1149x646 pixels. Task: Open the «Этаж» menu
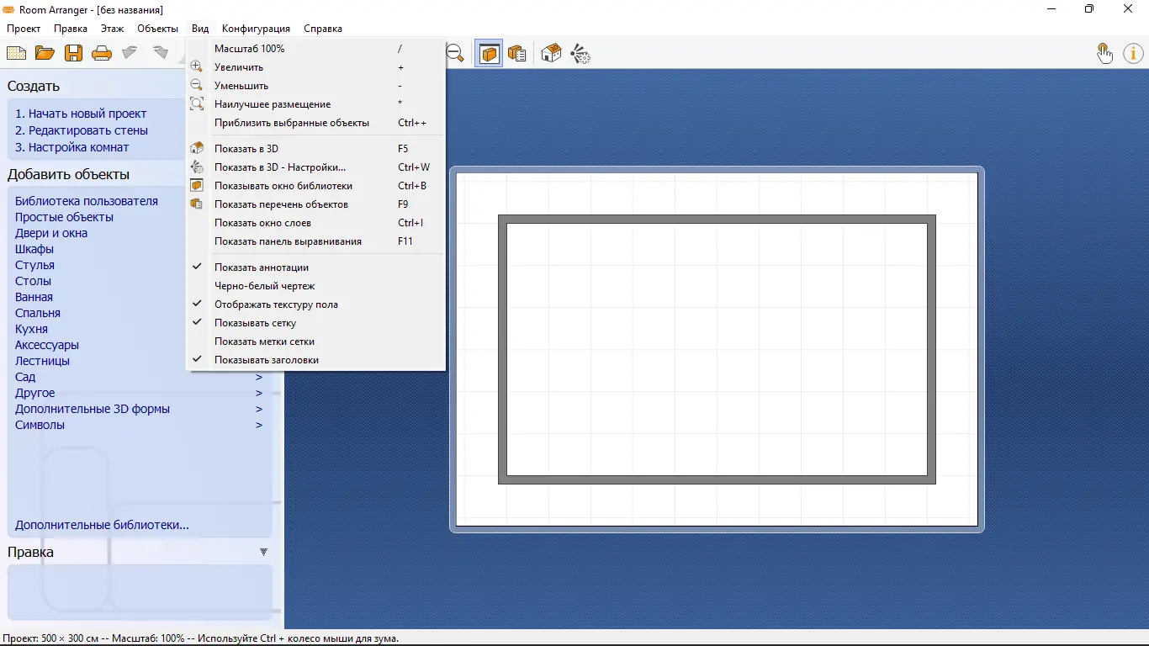click(112, 29)
